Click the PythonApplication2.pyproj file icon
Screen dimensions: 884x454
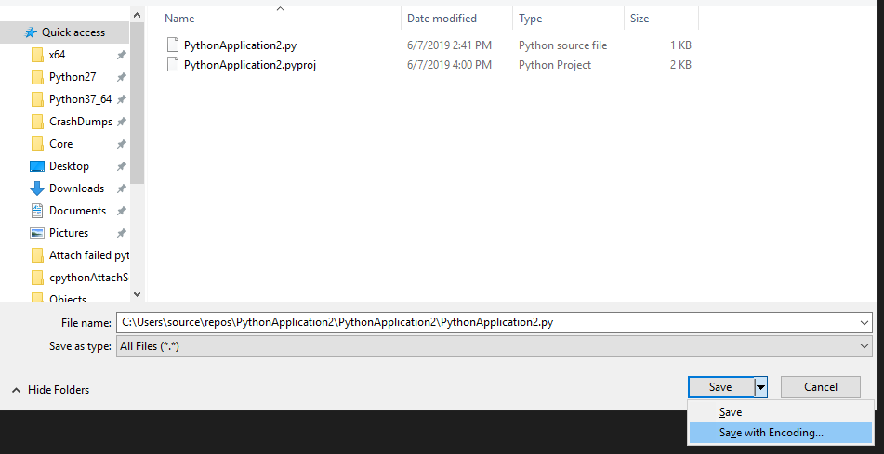tap(174, 65)
